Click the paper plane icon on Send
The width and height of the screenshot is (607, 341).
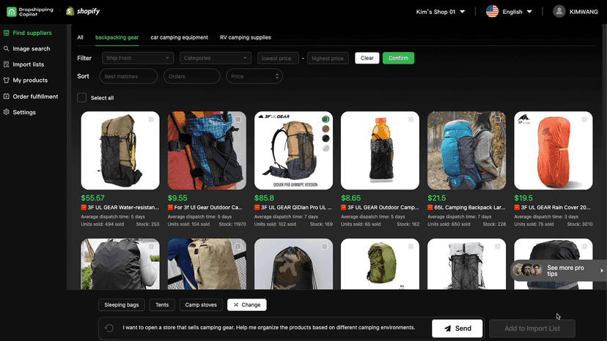point(447,329)
